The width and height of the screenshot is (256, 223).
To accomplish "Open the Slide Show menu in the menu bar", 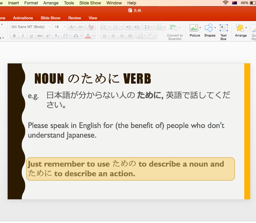I will [90, 3].
